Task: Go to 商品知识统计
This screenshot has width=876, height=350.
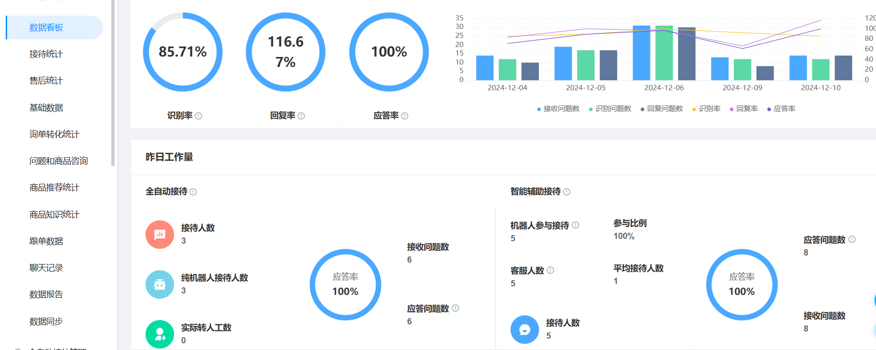Action: pyautogui.click(x=54, y=215)
